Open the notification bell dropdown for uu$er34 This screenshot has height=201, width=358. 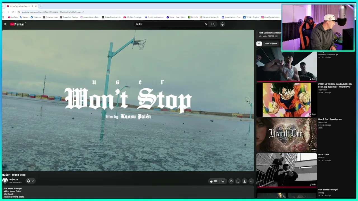click(30, 181)
